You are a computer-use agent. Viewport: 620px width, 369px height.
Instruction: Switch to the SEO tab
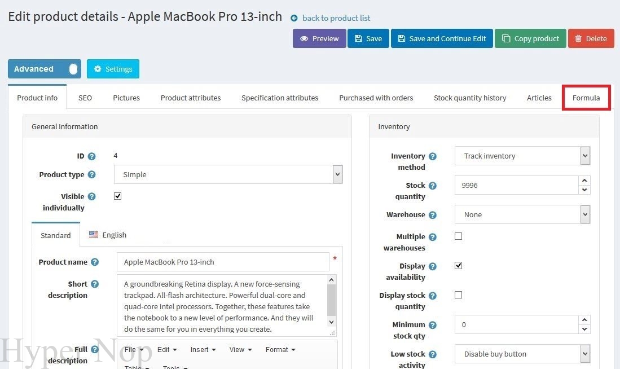(x=85, y=98)
